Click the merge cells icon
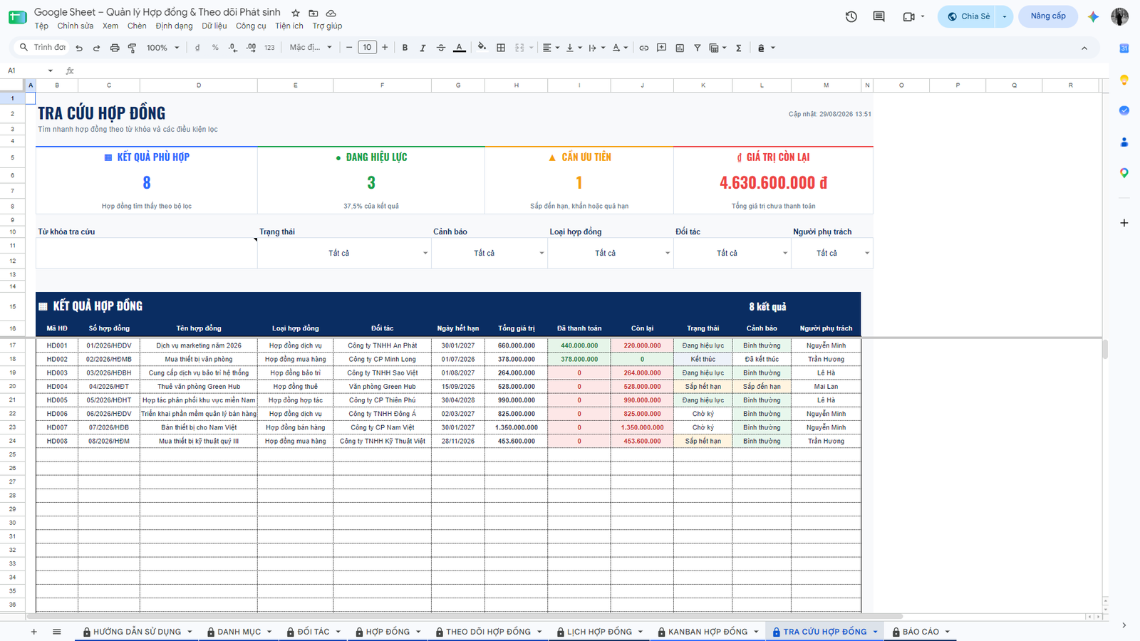The height and width of the screenshot is (641, 1140). (x=519, y=48)
